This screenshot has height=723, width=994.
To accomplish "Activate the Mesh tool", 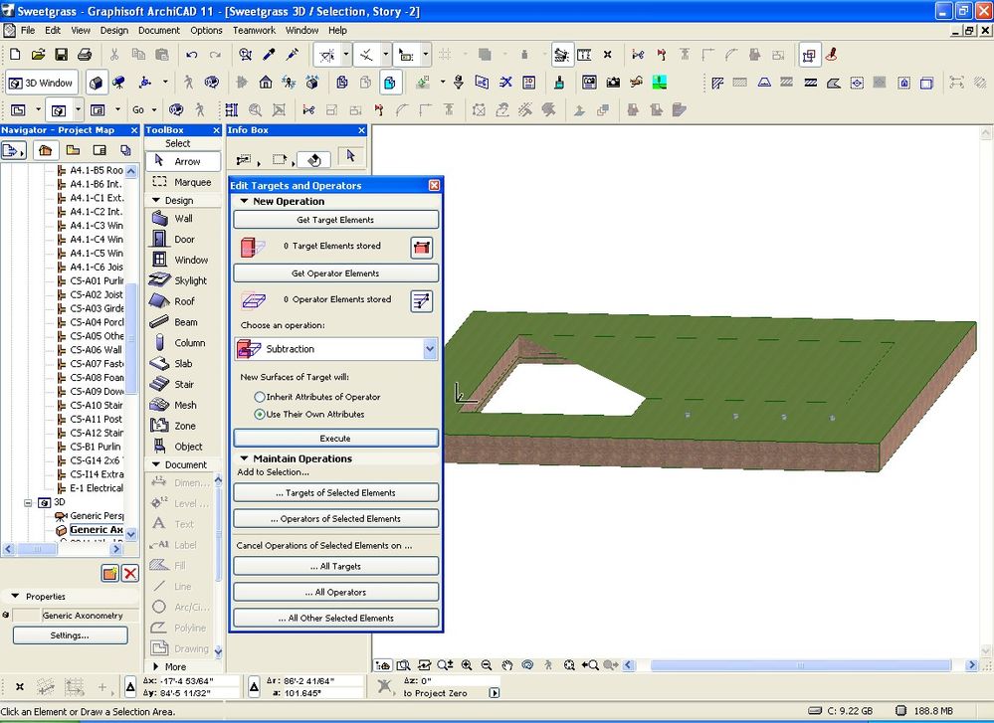I will pyautogui.click(x=183, y=405).
